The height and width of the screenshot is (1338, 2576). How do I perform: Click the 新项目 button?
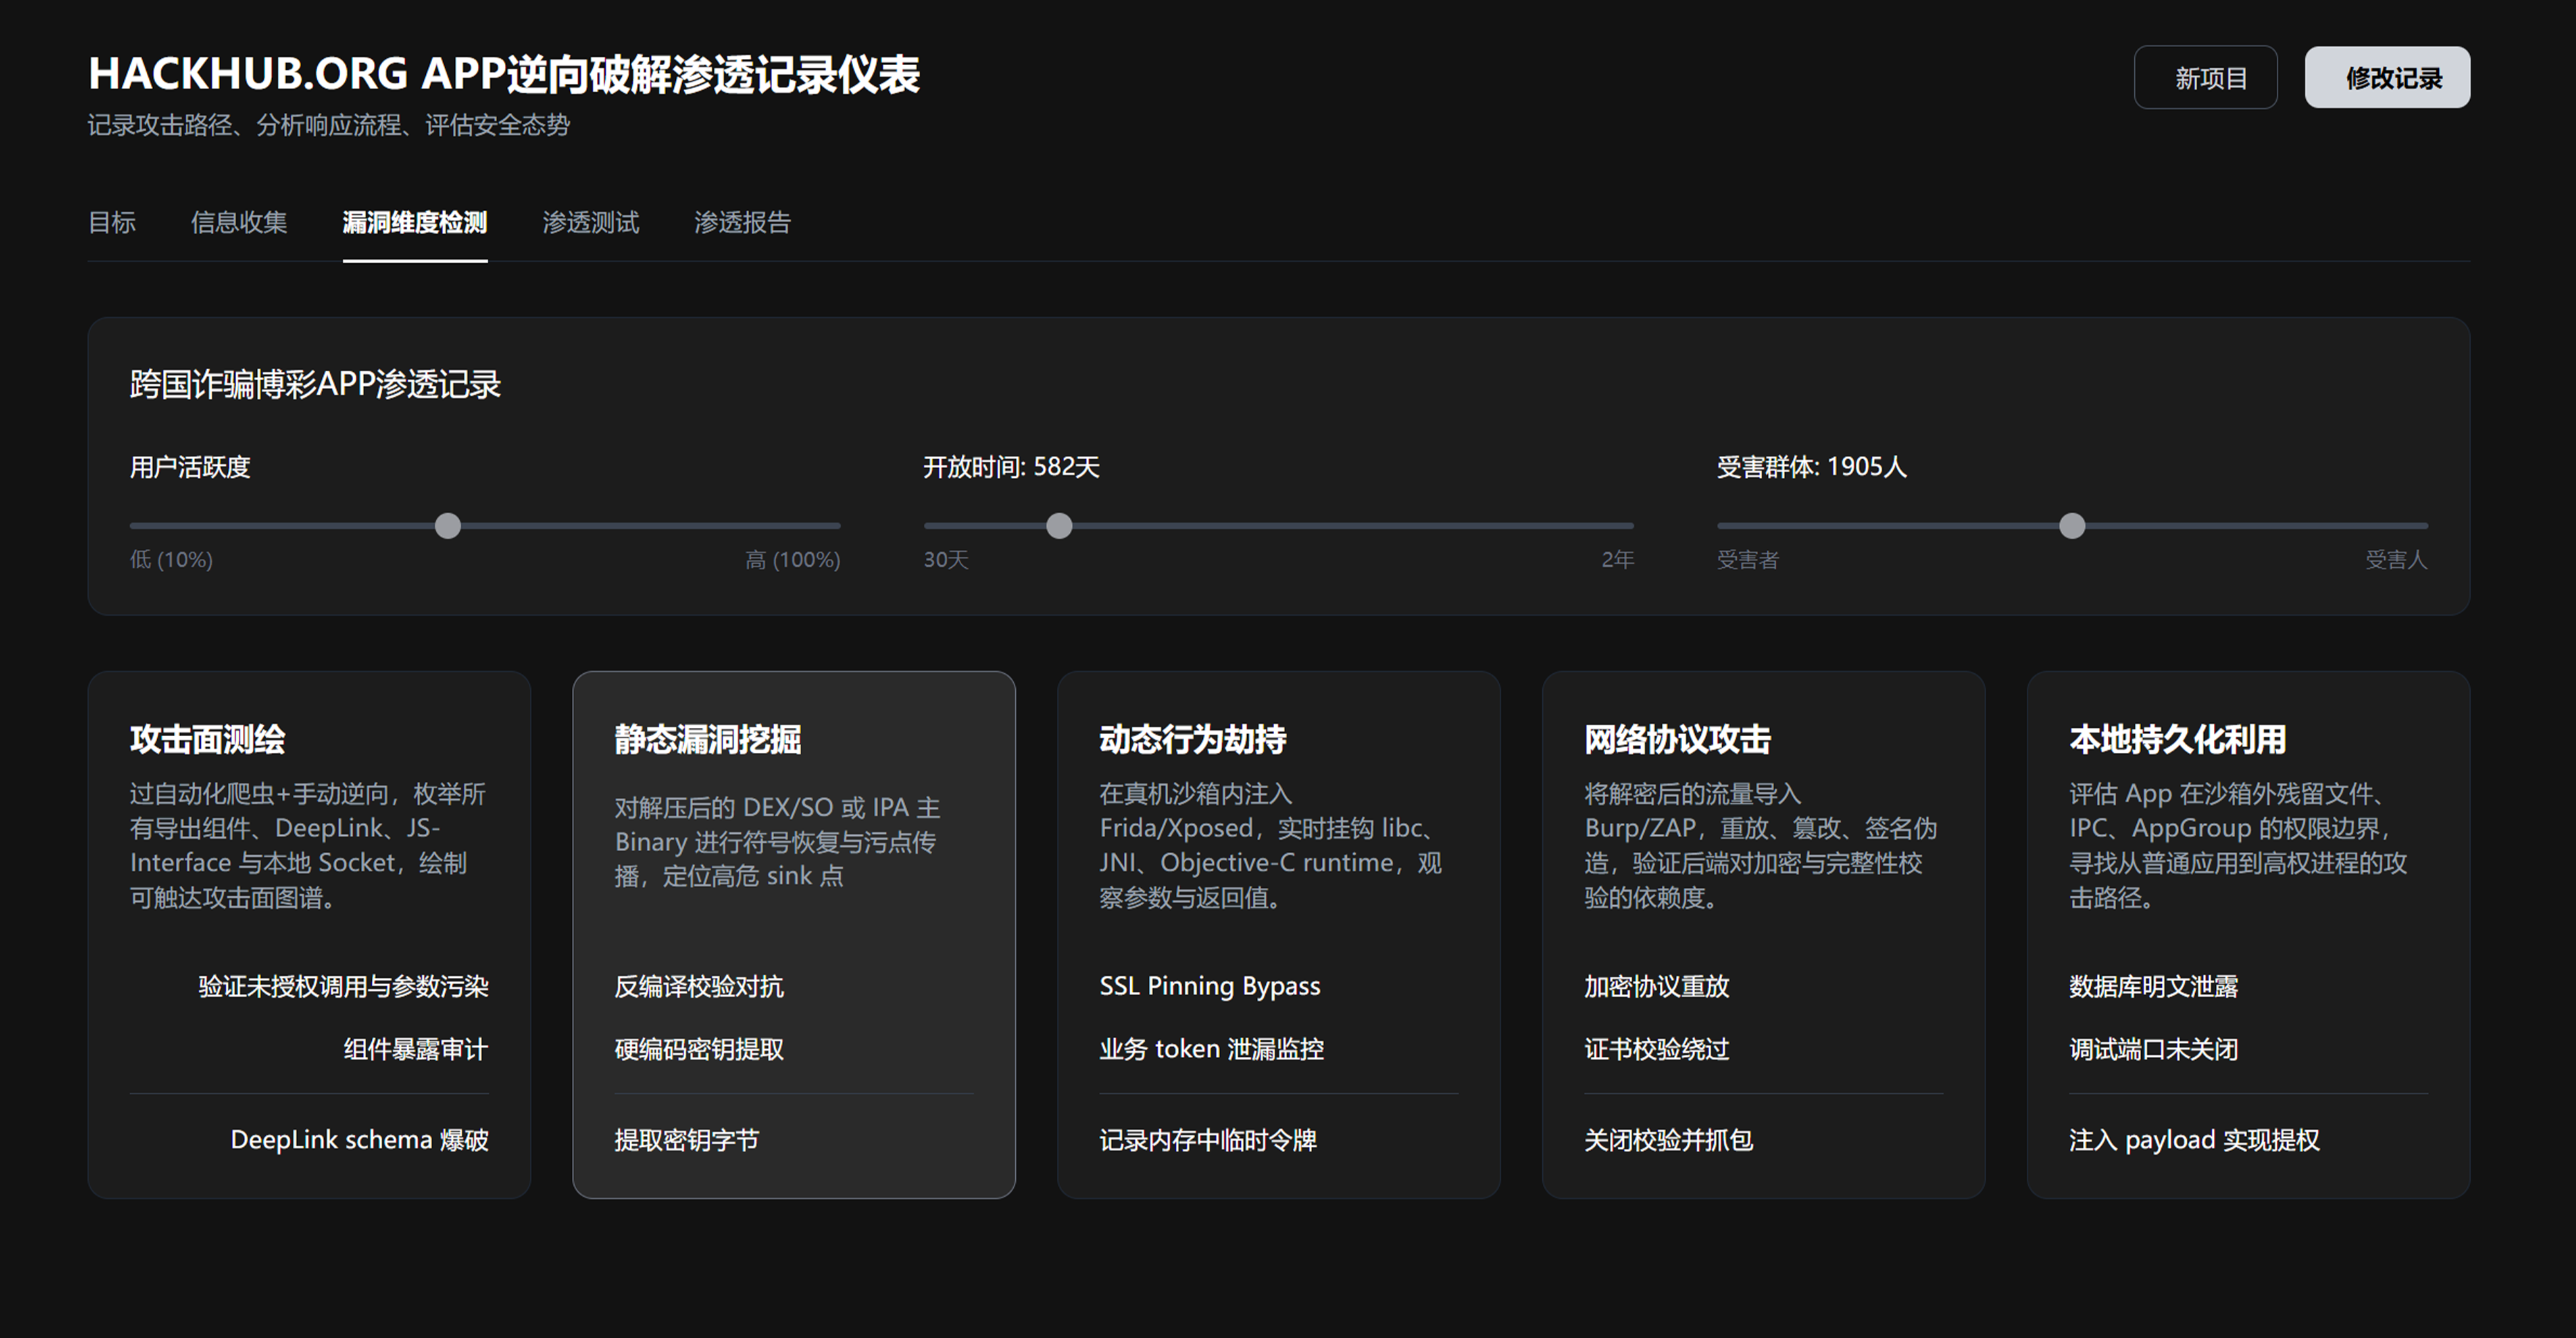[x=2206, y=76]
